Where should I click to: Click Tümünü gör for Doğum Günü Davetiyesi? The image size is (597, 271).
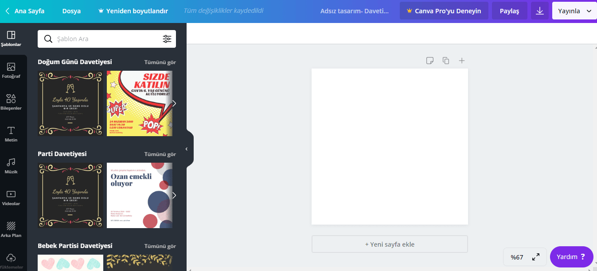(160, 62)
